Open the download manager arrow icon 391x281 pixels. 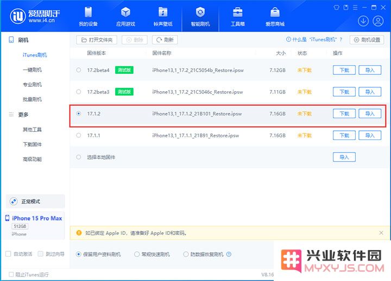click(363, 21)
